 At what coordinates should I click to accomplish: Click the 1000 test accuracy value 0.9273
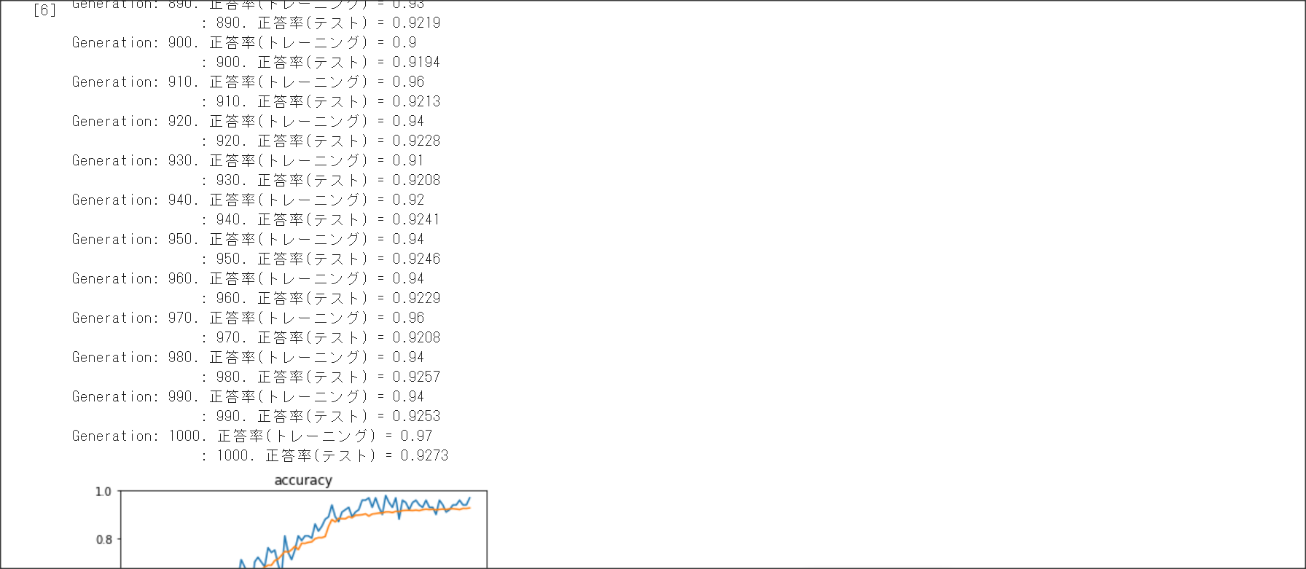point(424,455)
